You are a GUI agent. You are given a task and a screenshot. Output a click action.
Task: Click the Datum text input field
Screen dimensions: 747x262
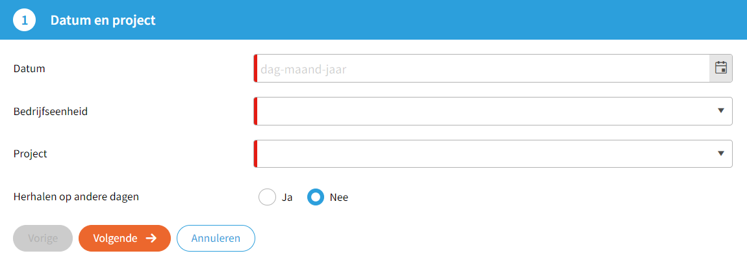coord(482,68)
